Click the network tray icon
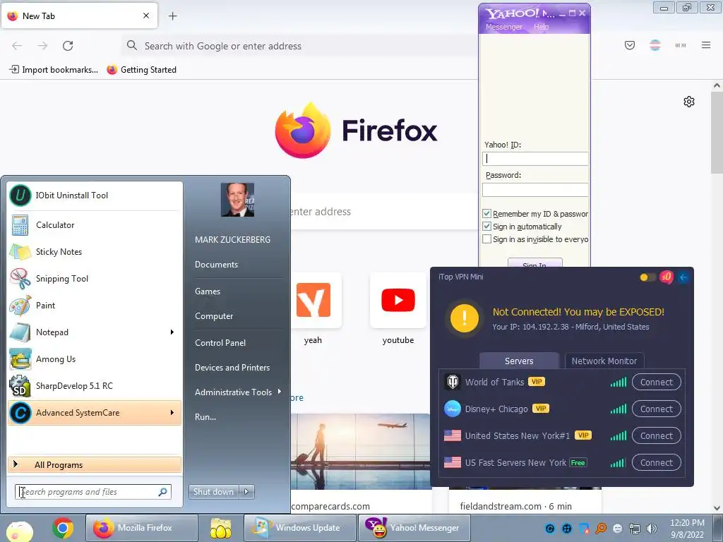This screenshot has width=723, height=542. (635, 529)
